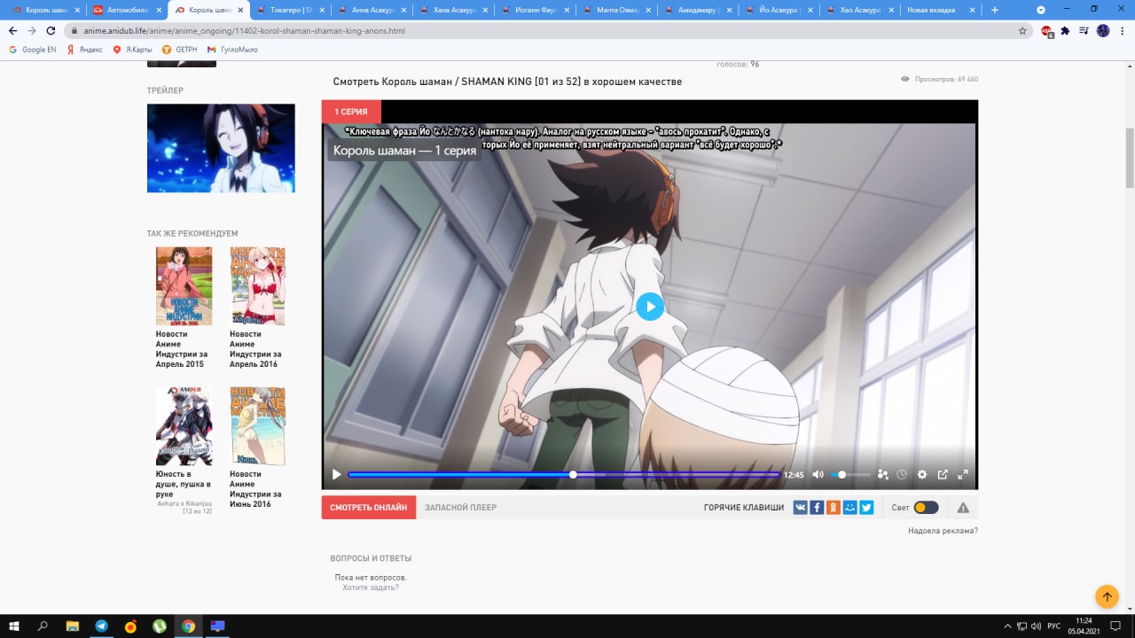This screenshot has width=1135, height=638.
Task: Show hidden tray icons chevron
Action: 1008,626
